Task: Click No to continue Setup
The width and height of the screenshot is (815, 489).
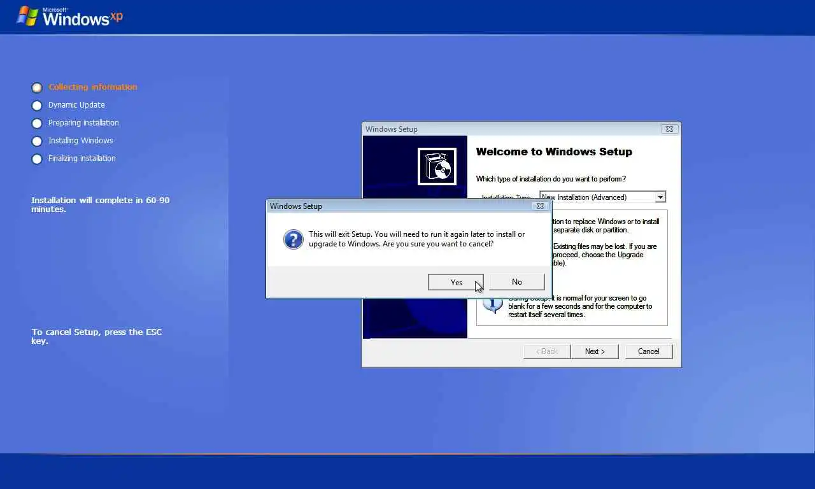Action: coord(516,282)
